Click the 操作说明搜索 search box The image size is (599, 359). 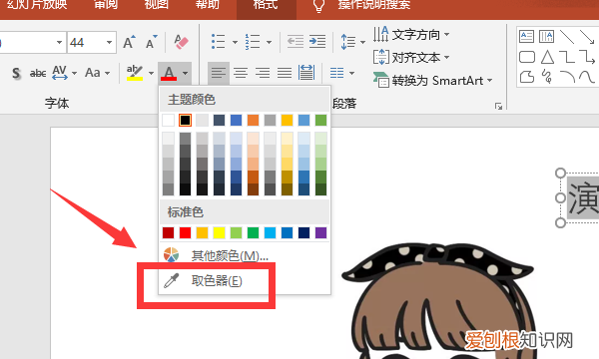tap(374, 5)
